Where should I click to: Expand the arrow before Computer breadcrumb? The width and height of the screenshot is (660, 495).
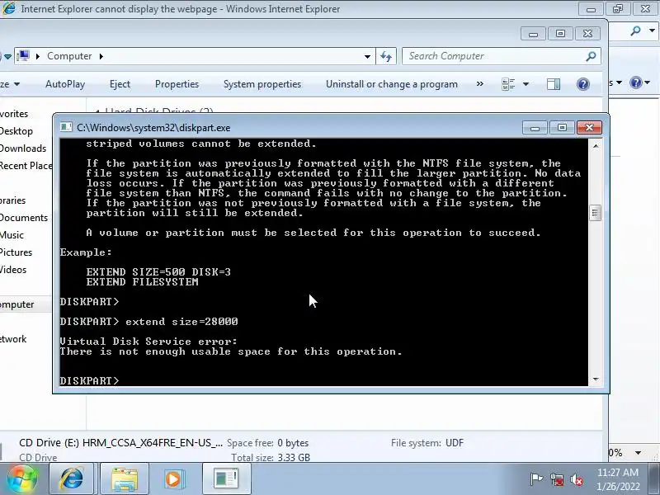click(x=37, y=56)
